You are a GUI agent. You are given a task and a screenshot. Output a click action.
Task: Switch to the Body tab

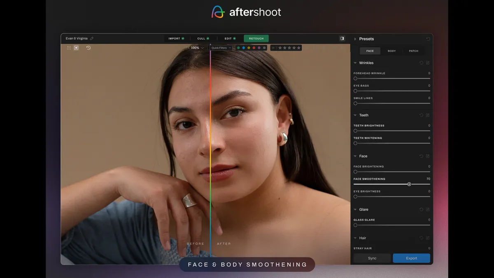[391, 51]
